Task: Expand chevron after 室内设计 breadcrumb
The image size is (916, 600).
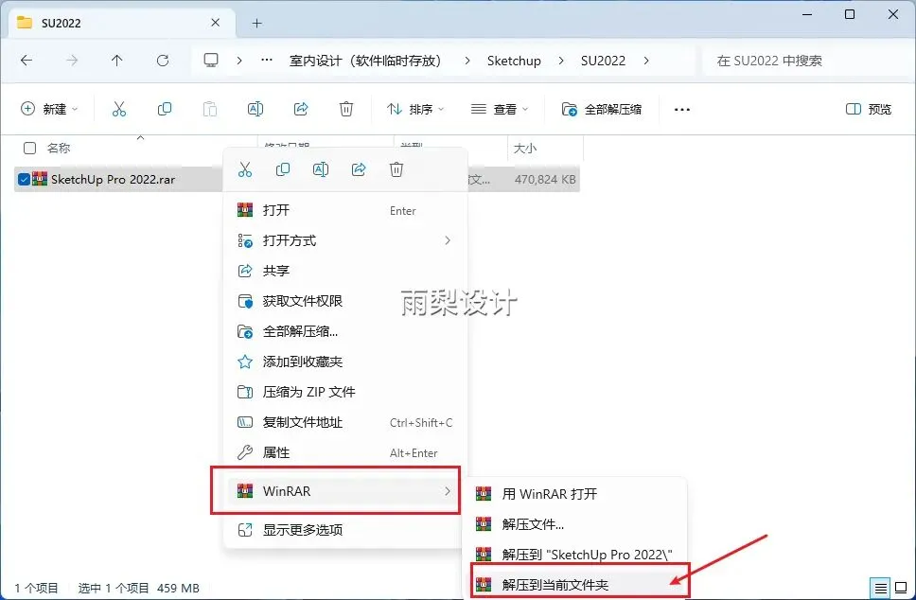Action: (x=467, y=61)
